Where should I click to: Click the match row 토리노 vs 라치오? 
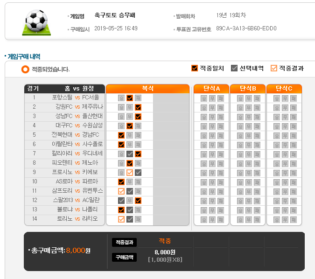coord(64,219)
